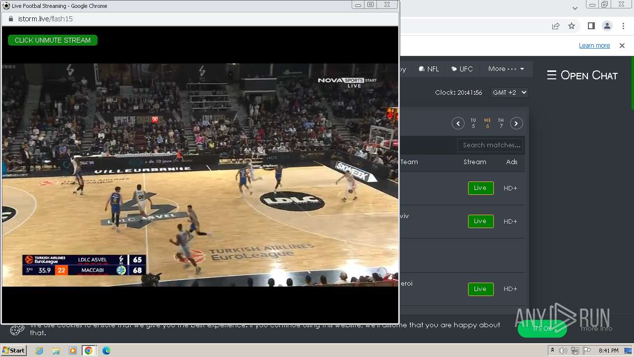The width and height of the screenshot is (634, 357).
Task: Select Tuesday 5 in the date picker
Action: [473, 123]
